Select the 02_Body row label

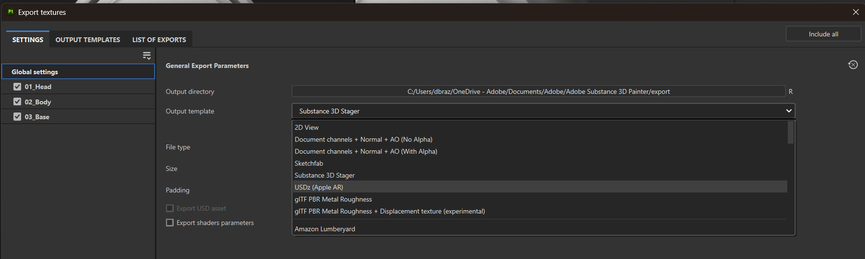(38, 102)
